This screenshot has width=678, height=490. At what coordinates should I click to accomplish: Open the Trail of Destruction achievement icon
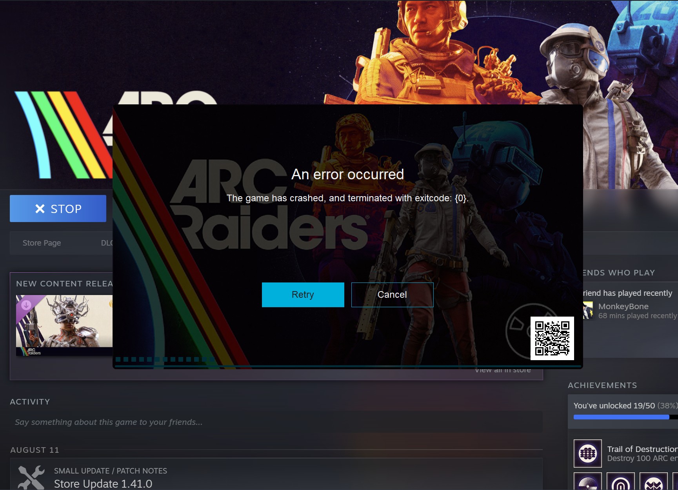[x=587, y=454]
